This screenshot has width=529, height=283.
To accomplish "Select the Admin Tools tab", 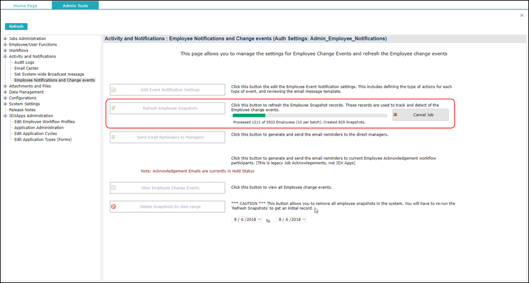I will coord(75,6).
